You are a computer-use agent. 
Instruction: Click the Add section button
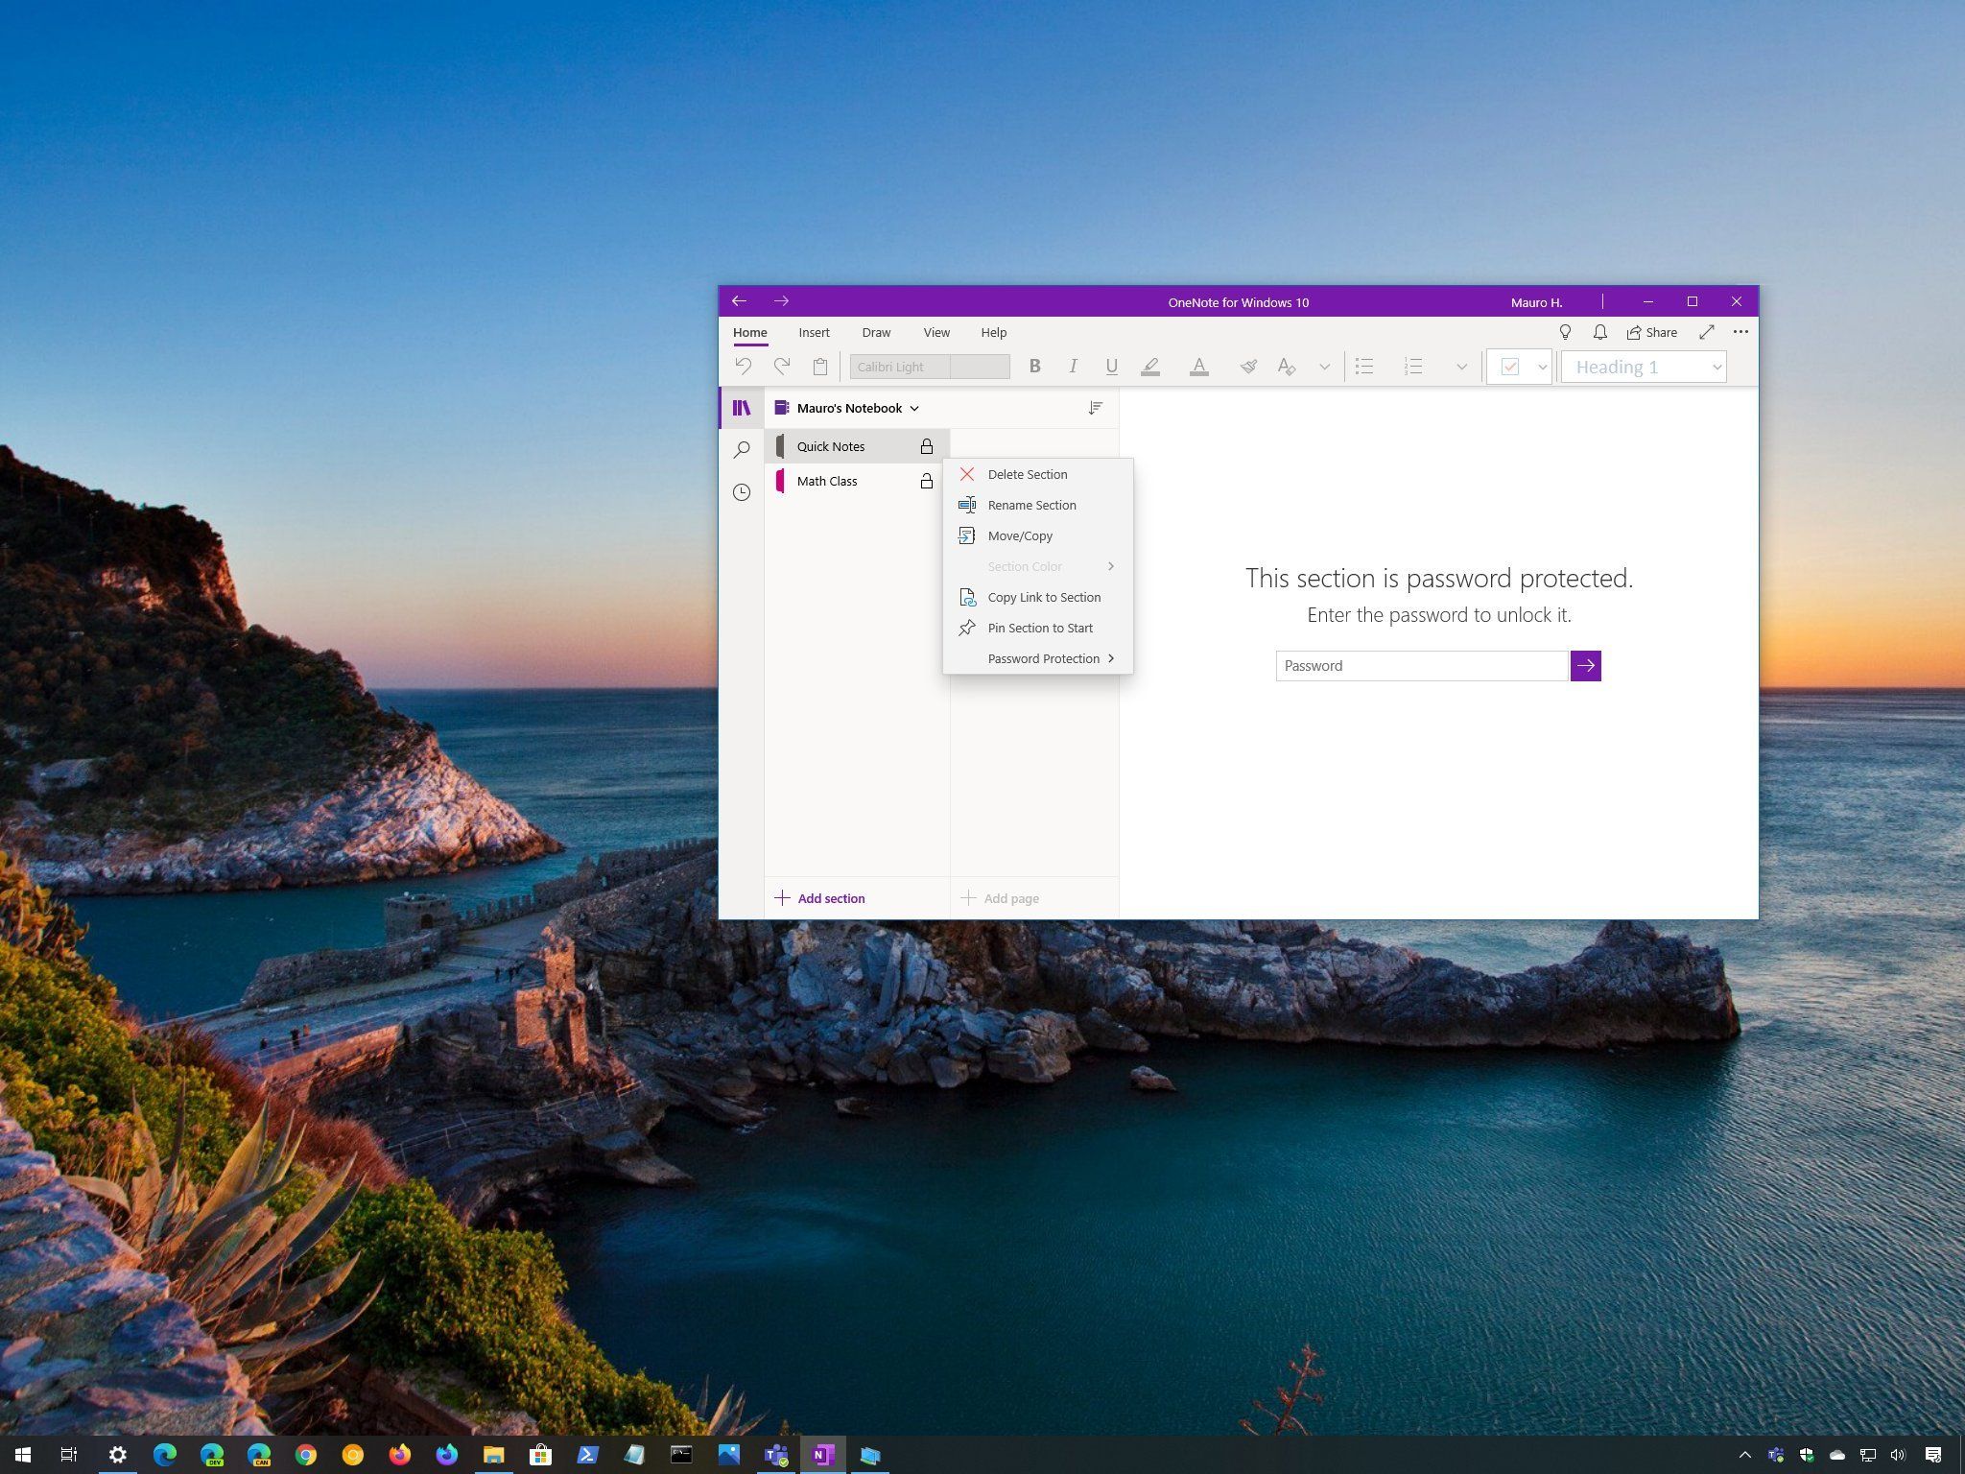pyautogui.click(x=820, y=897)
